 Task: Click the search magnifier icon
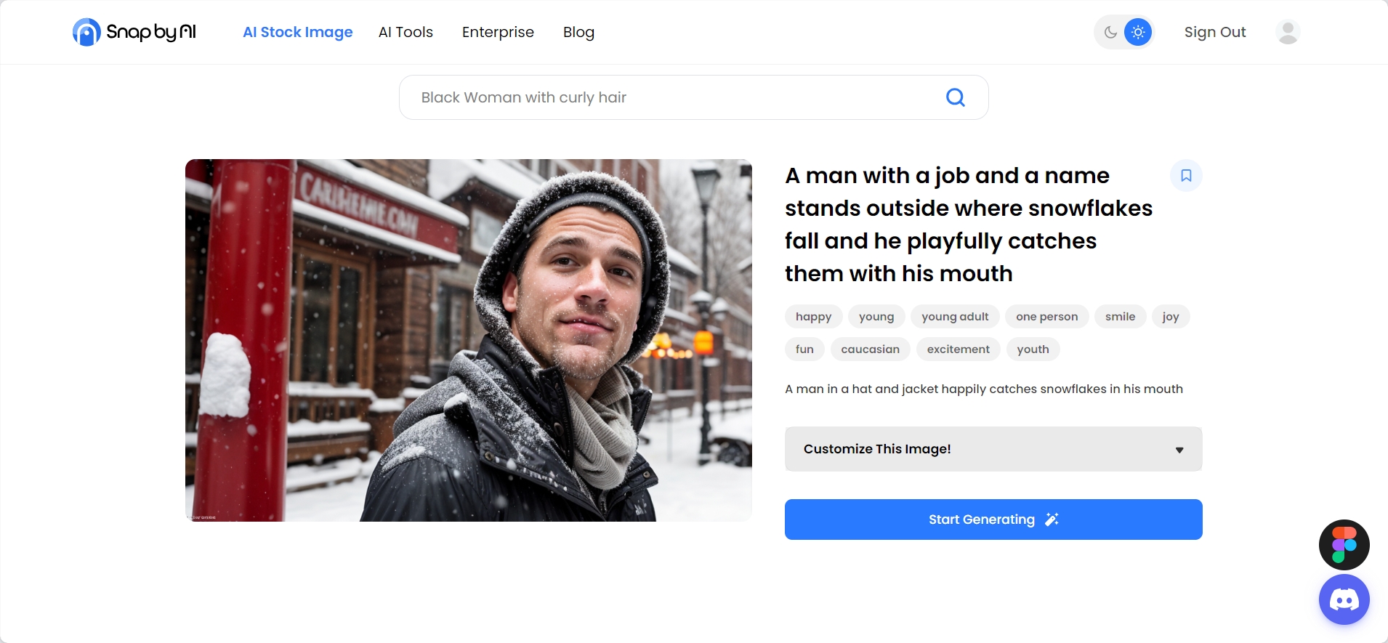click(x=956, y=97)
